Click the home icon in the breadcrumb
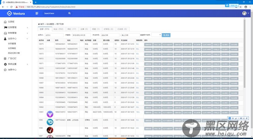Viewport: 253px width, 139px height. [39, 24]
